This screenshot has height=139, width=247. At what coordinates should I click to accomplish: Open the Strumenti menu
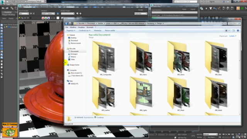[x=90, y=27]
